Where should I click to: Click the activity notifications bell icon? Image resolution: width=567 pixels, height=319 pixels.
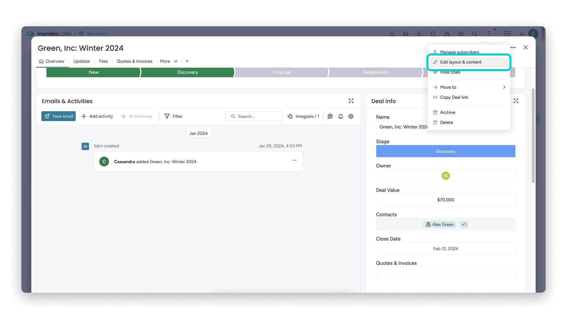pyautogui.click(x=341, y=116)
